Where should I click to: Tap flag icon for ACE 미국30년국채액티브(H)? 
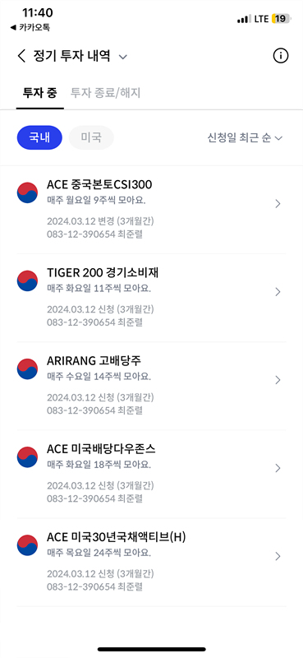point(27,545)
